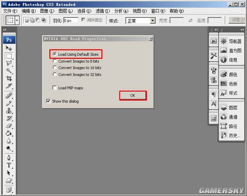The image size is (247, 196).
Task: Open the Info (信息) panel
Action: click(229, 60)
